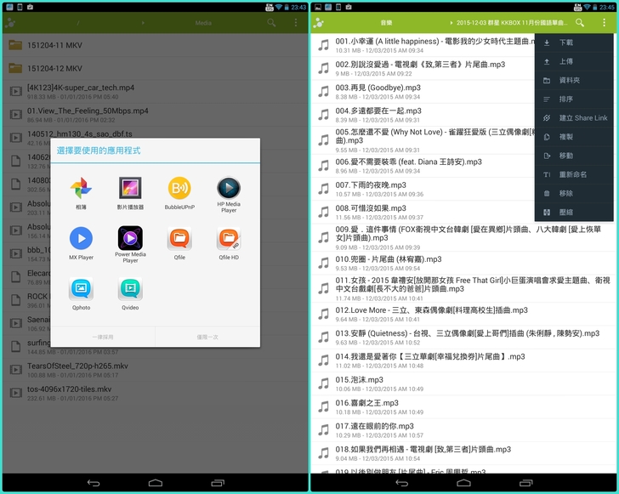Play 015.泡沫.mp3

tap(463, 383)
